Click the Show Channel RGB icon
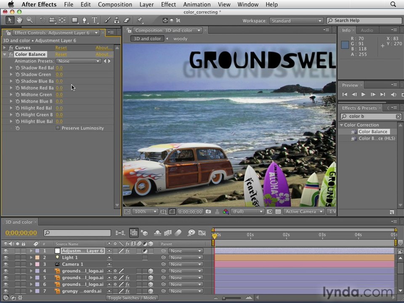404x303 pixels. point(226,212)
